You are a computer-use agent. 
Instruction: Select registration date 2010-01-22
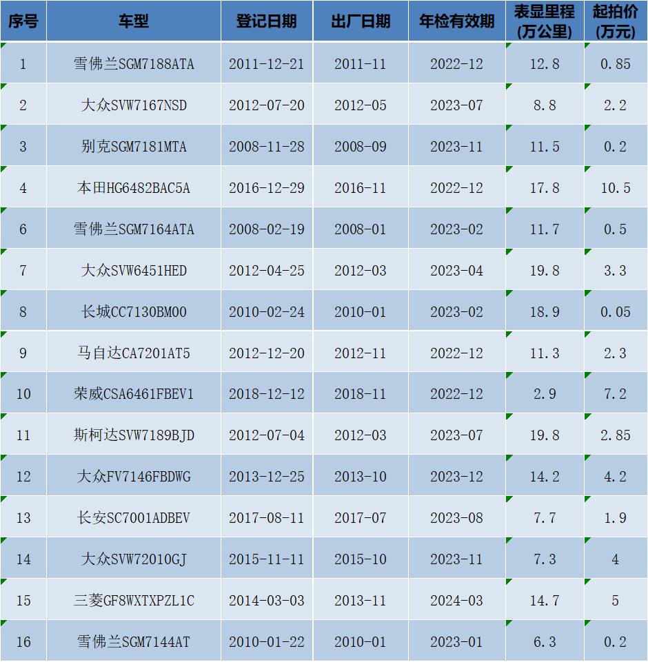tap(267, 641)
